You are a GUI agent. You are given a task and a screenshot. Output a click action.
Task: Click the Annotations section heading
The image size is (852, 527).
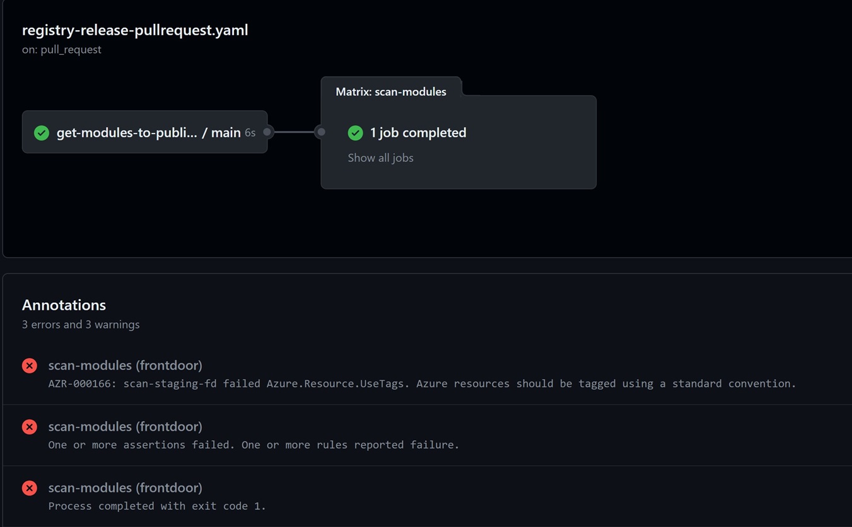(x=64, y=305)
